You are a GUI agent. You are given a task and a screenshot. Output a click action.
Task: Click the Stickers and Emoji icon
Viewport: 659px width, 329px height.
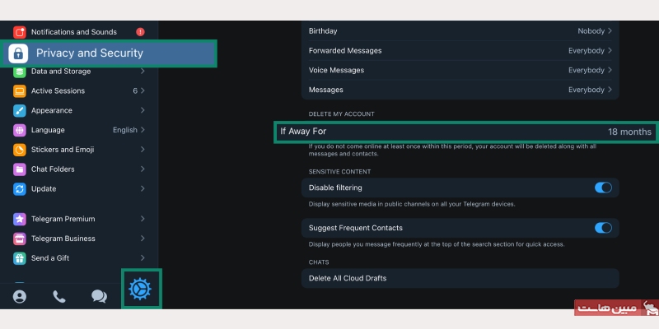(x=19, y=150)
